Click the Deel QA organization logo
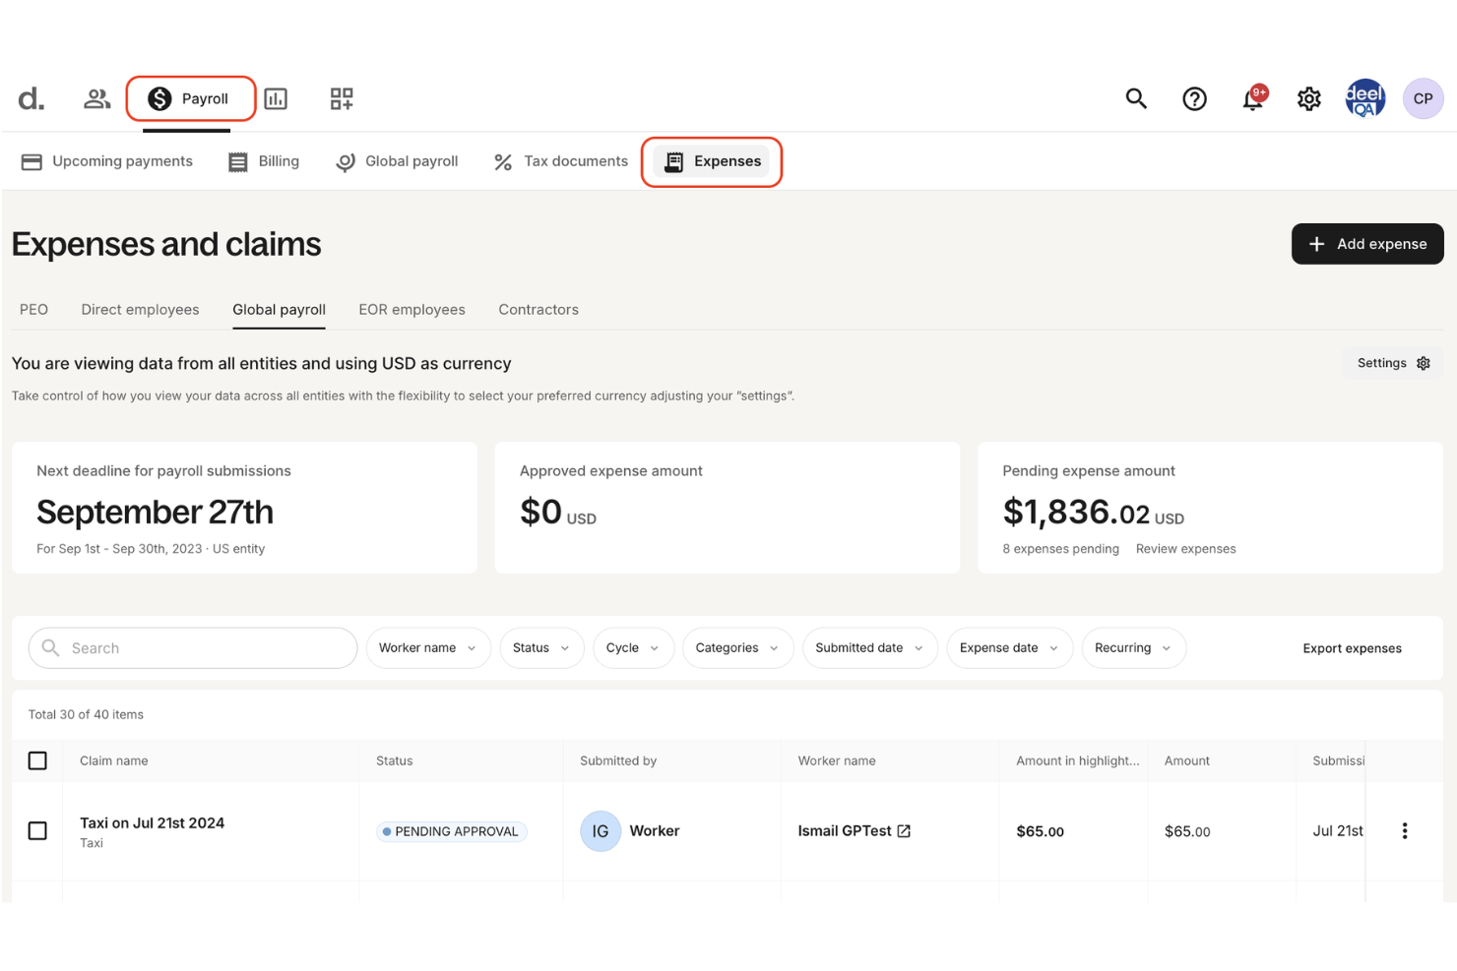The image size is (1457, 971). coord(1364,98)
